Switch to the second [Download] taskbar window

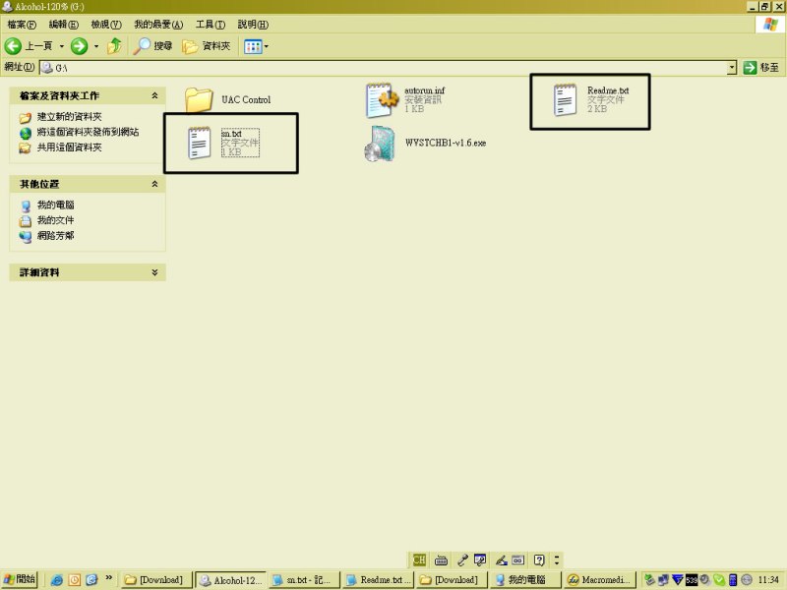click(452, 580)
